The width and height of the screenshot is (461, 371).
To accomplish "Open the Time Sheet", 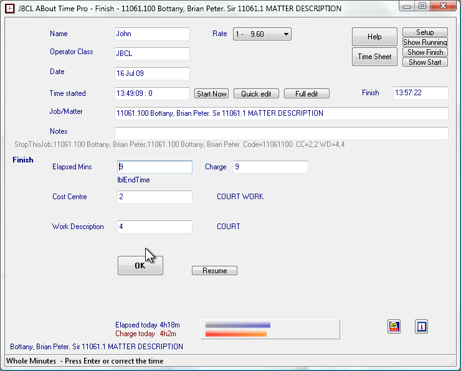I will [374, 57].
